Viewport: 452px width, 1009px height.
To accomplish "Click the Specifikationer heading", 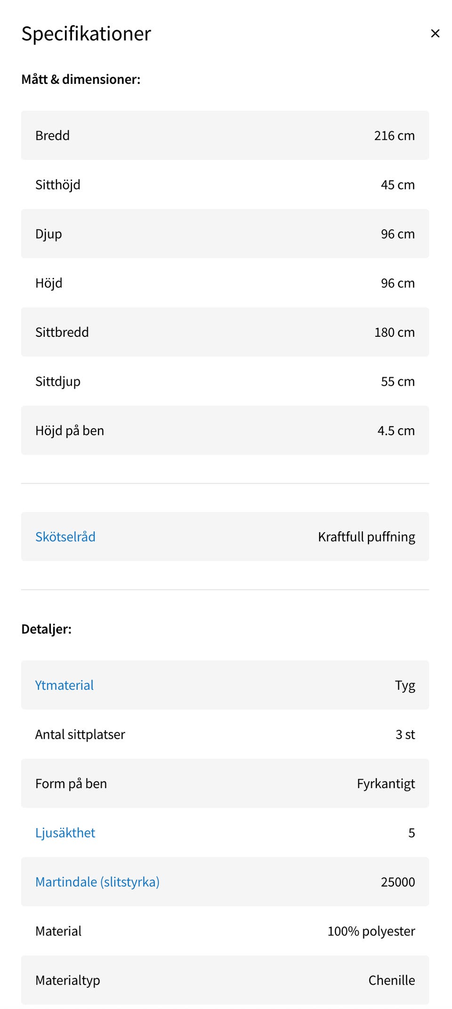I will 86,33.
